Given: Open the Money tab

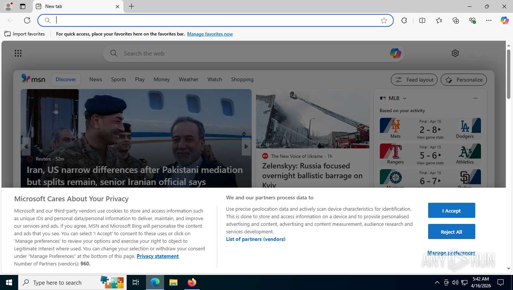Looking at the screenshot, I should [161, 79].
